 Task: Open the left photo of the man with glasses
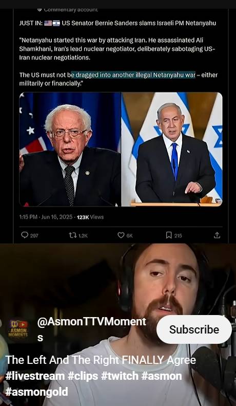(70, 150)
